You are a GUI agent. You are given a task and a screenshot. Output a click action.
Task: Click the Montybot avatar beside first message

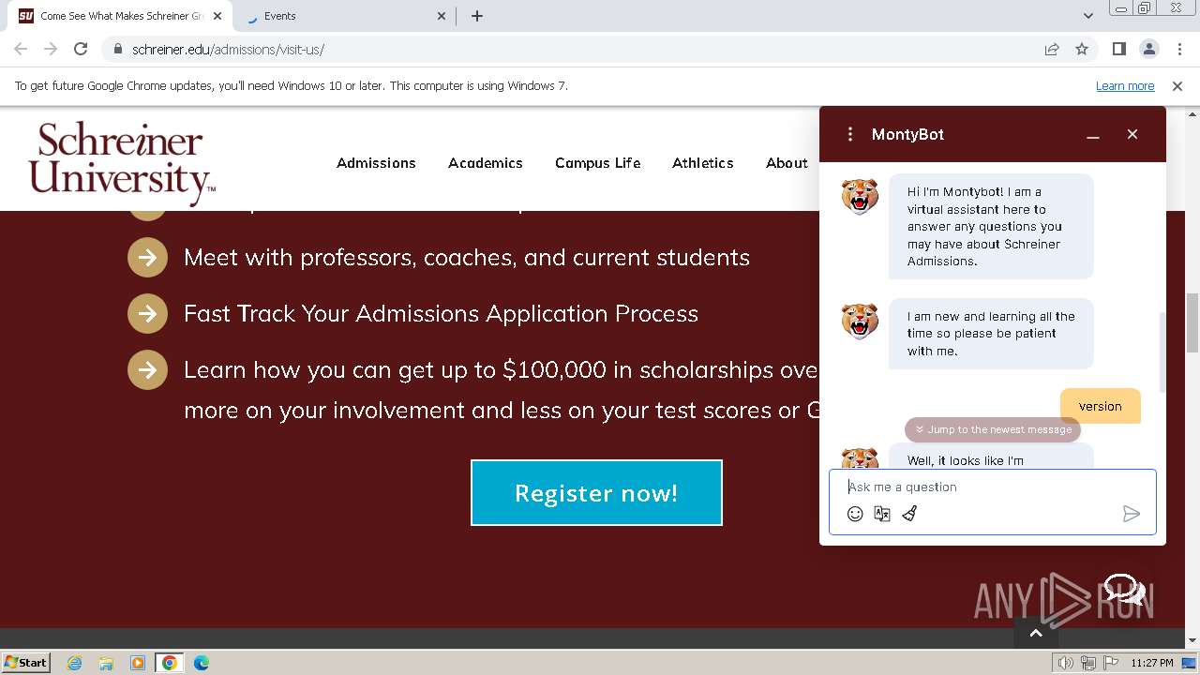pyautogui.click(x=860, y=197)
